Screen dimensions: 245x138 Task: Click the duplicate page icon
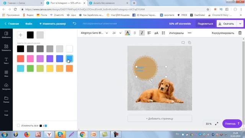tap(189, 43)
